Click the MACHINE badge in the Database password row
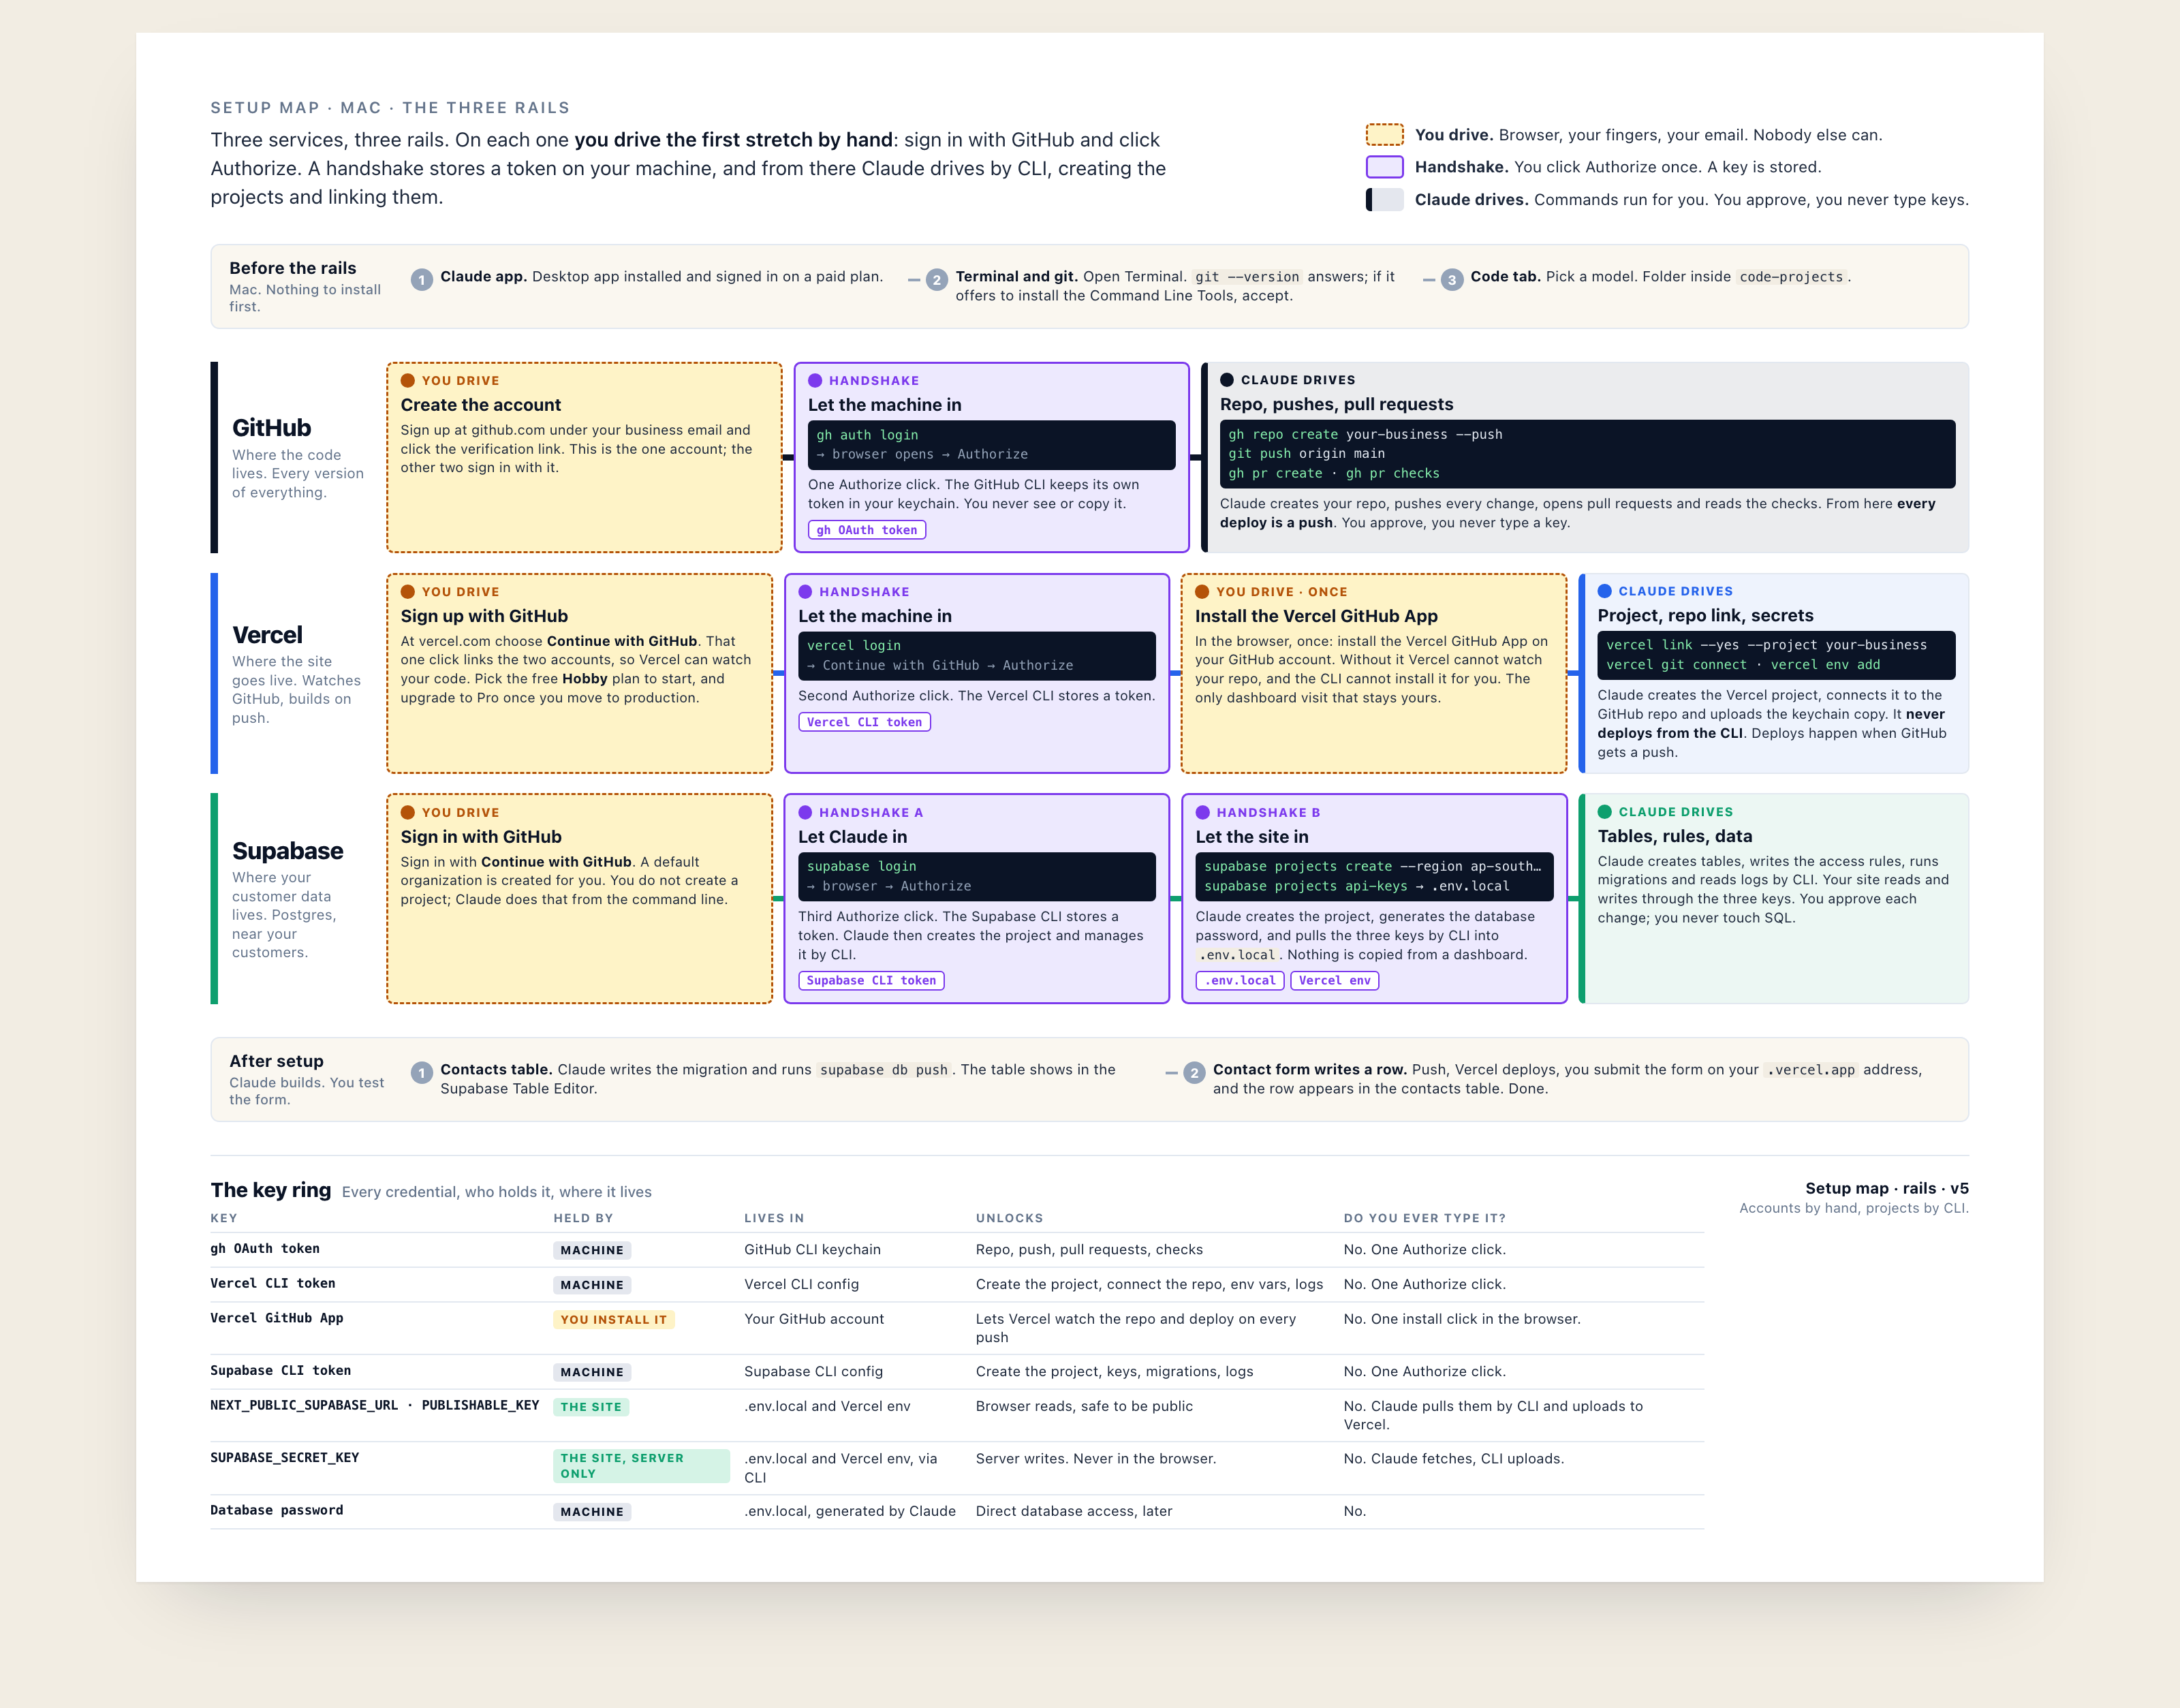The image size is (2180, 1708). pos(592,1512)
